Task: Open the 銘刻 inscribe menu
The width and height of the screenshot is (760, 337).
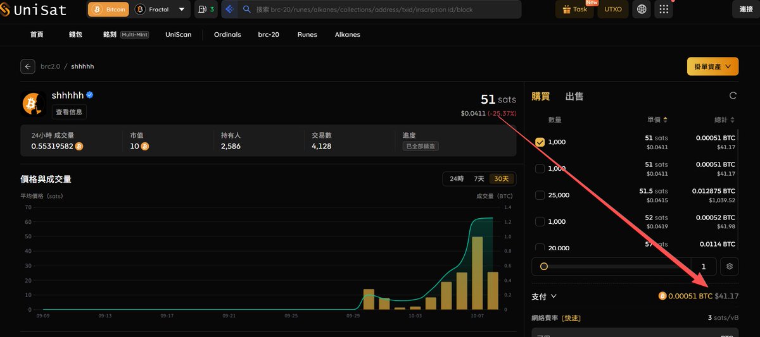Action: [110, 35]
